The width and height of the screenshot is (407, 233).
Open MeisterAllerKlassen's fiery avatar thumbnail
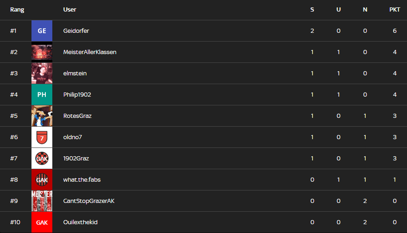click(x=42, y=52)
